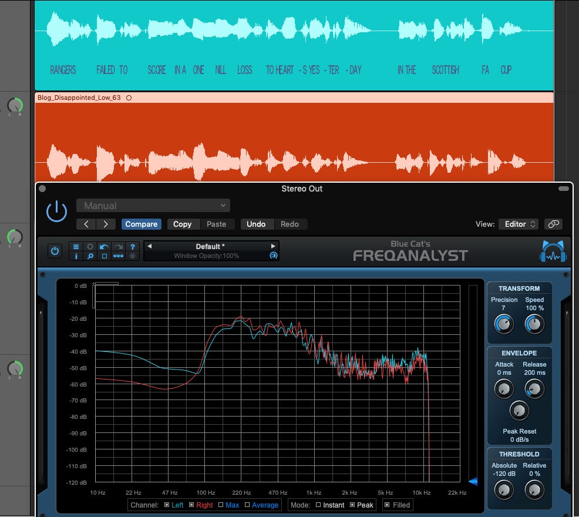The width and height of the screenshot is (579, 517).
Task: Enable the Max channel checkbox
Action: [x=220, y=505]
